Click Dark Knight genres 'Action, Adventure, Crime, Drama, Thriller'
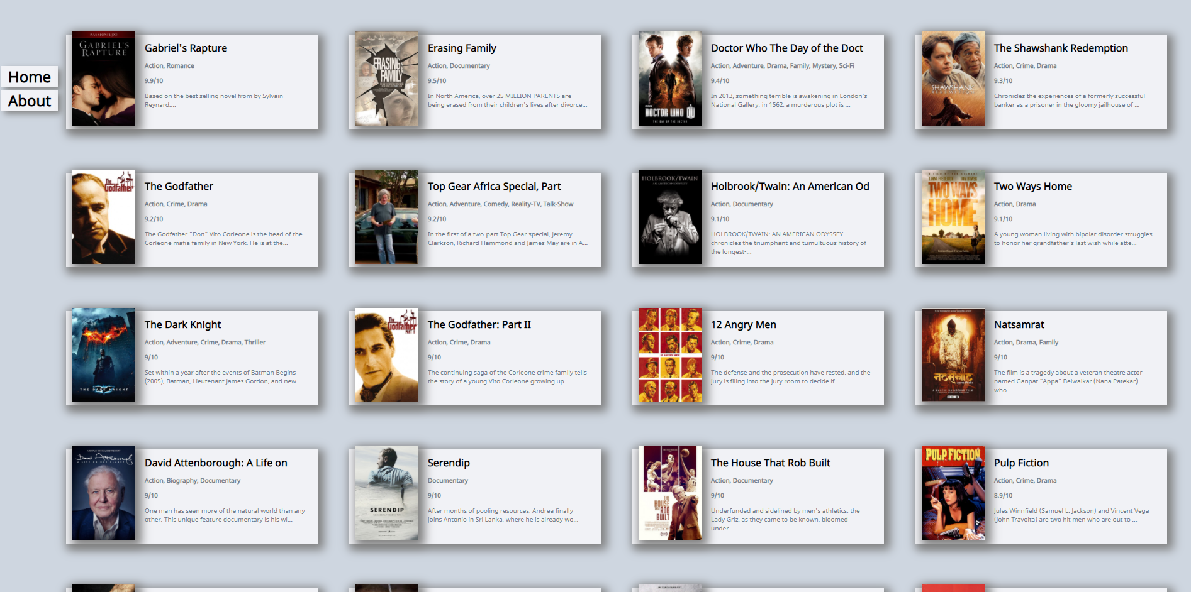Image resolution: width=1191 pixels, height=592 pixels. (204, 343)
